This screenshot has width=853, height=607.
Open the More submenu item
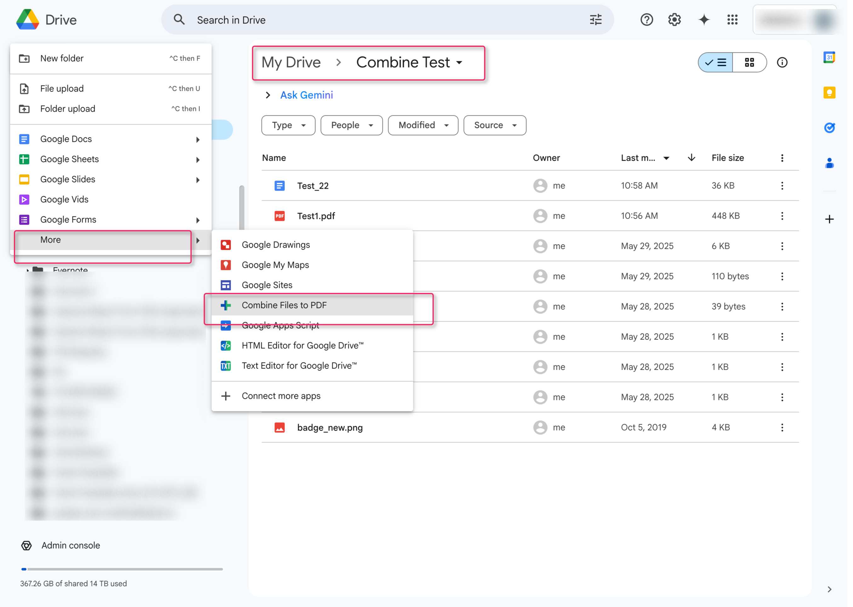coord(111,240)
